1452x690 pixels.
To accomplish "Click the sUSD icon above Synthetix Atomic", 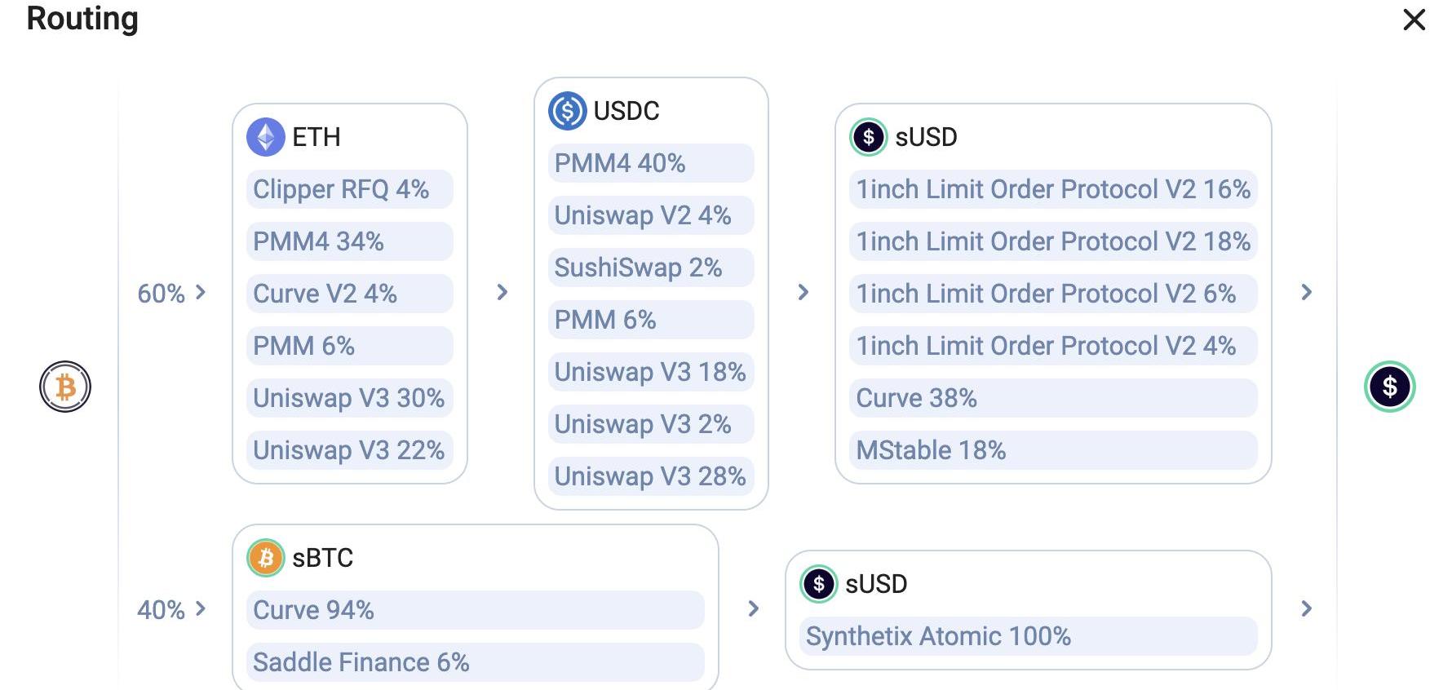I will pyautogui.click(x=819, y=584).
